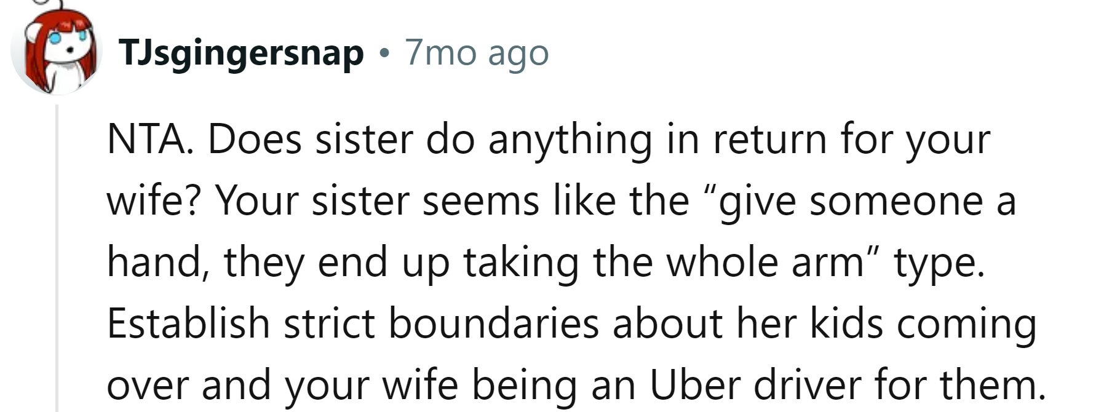Open the TJsgingersnap profile username link
Viewport: 1104px width, 412px height.
tap(242, 53)
